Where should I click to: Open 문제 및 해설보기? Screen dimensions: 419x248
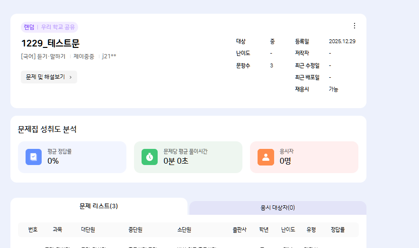(45, 77)
